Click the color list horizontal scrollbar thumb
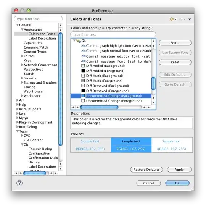 tap(99, 107)
